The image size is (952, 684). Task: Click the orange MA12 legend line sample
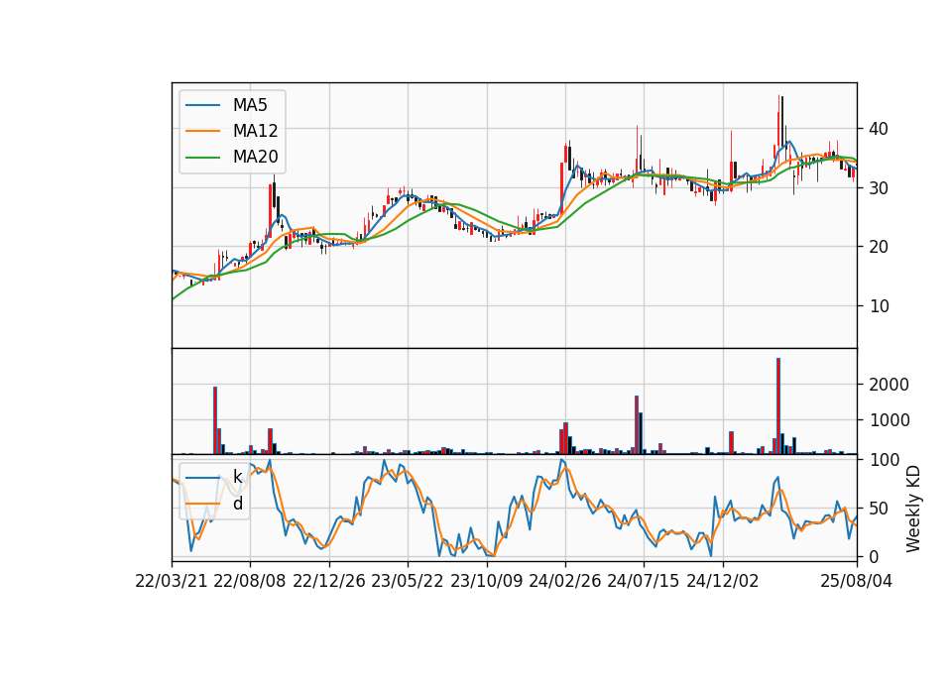(202, 131)
